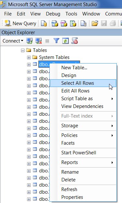Click the Tables folder icon
The width and height of the screenshot is (122, 203).
[28, 50]
